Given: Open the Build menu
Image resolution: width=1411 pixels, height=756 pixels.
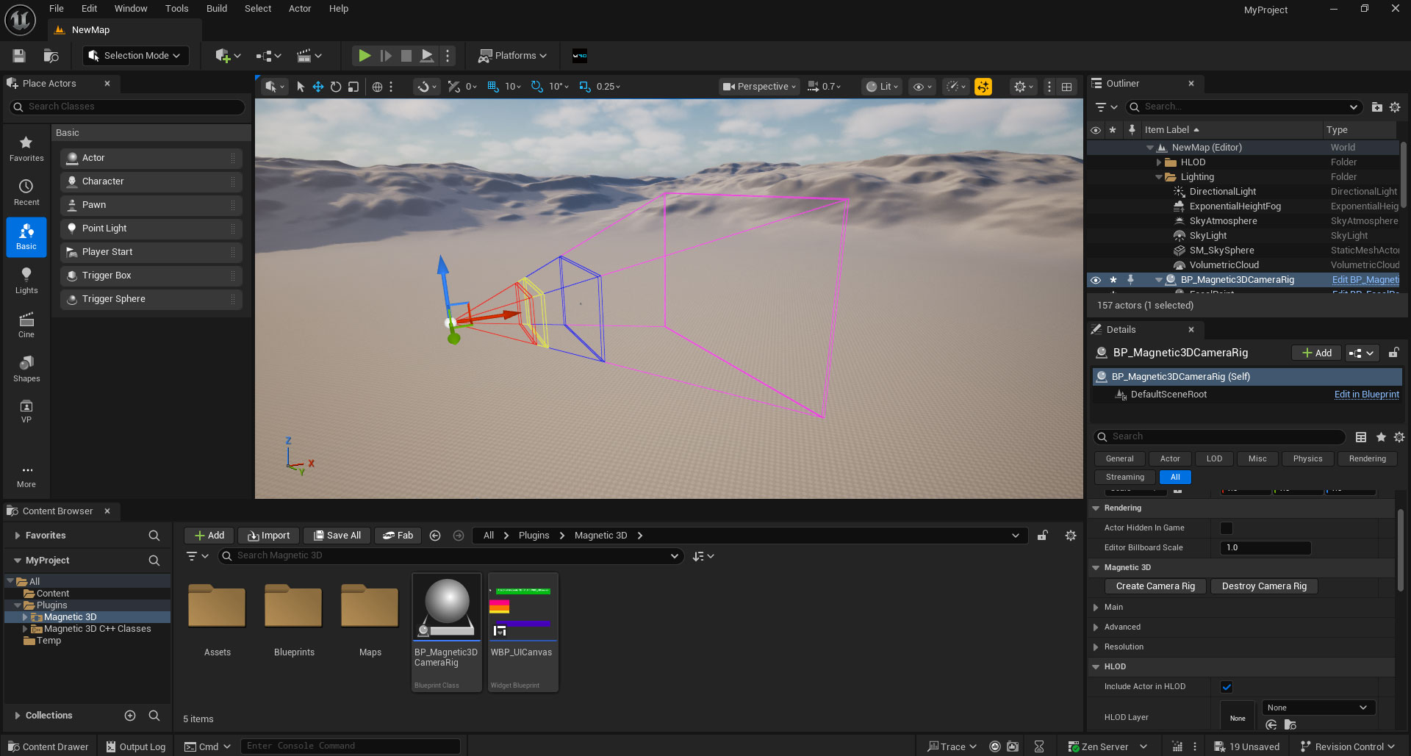Looking at the screenshot, I should point(216,9).
